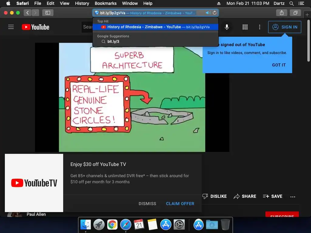Open more actions ellipsis under video

pos(293,197)
